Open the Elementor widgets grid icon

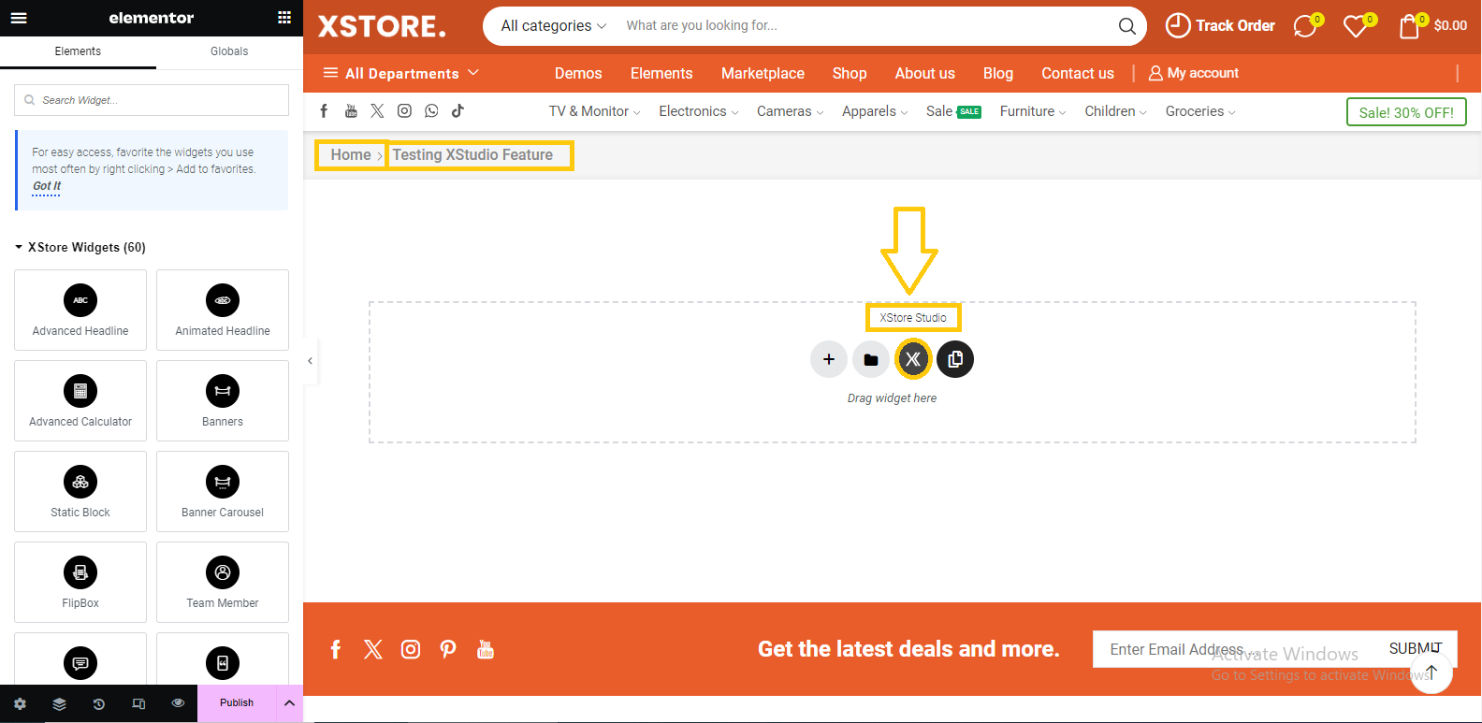tap(284, 18)
